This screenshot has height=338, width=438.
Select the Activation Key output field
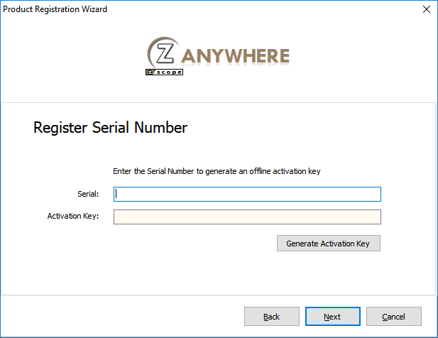(247, 217)
